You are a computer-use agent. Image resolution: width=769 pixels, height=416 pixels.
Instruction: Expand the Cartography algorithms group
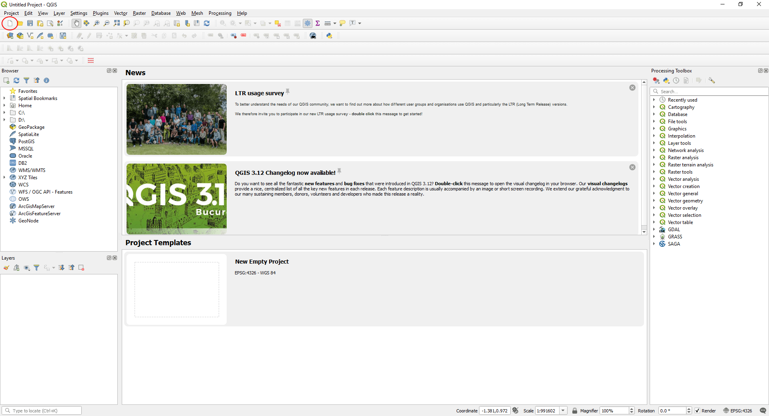[x=654, y=107]
